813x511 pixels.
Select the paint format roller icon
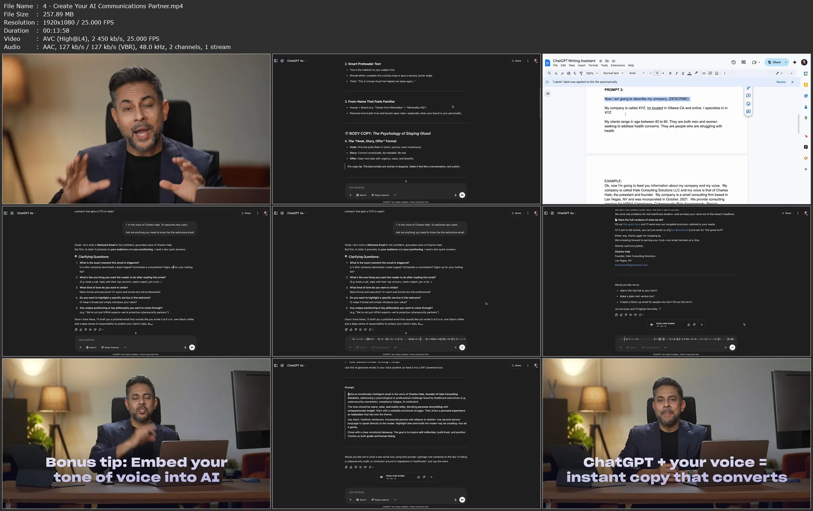tap(581, 74)
